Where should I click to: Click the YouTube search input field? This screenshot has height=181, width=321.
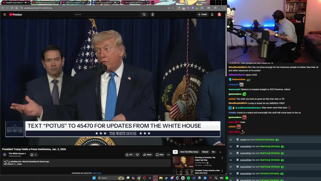coord(107,14)
